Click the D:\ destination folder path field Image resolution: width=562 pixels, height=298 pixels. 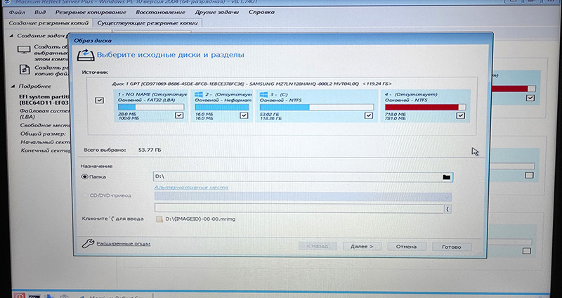[295, 177]
